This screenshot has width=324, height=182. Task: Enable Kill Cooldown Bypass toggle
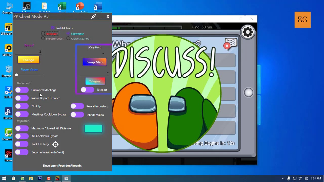point(22,136)
